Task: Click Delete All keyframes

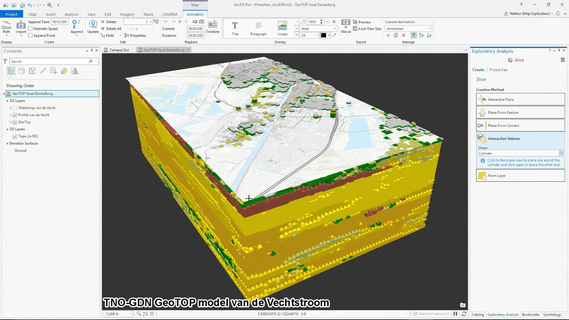Action: pyautogui.click(x=113, y=29)
